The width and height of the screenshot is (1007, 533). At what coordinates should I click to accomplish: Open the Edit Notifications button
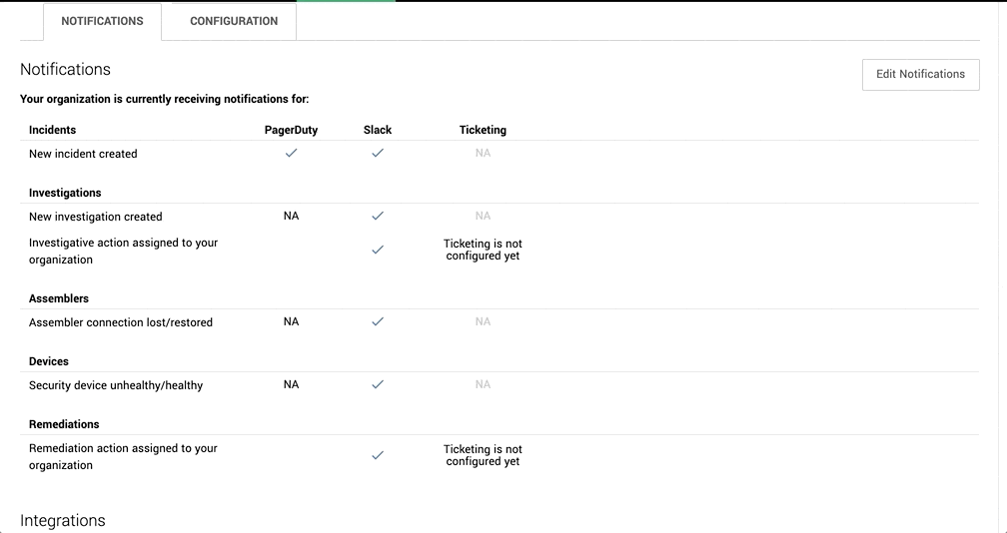920,75
